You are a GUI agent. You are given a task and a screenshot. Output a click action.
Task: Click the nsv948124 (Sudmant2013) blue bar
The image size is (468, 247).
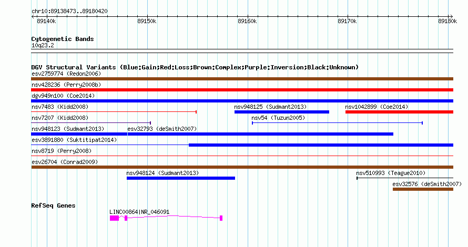(x=181, y=178)
